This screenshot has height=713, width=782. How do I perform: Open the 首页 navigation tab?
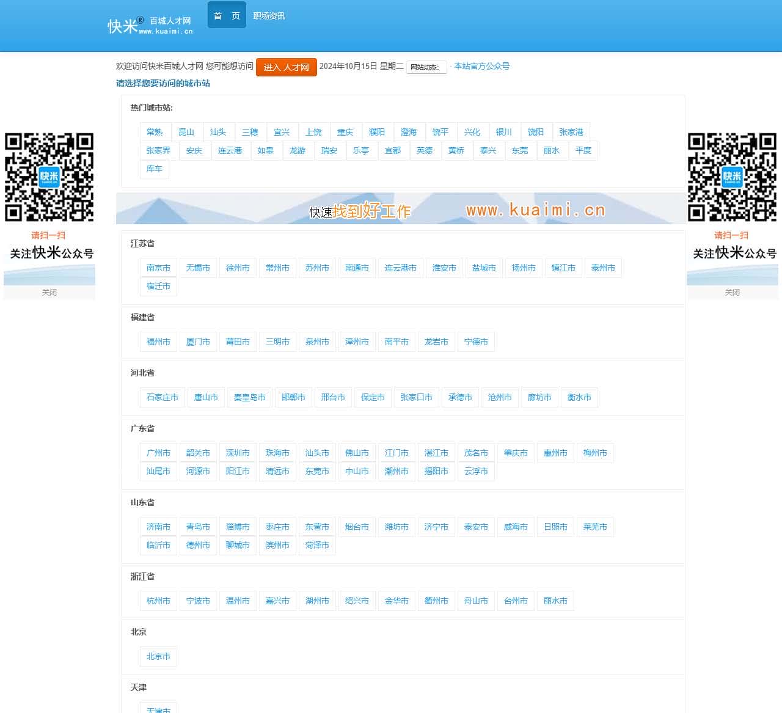tap(227, 16)
